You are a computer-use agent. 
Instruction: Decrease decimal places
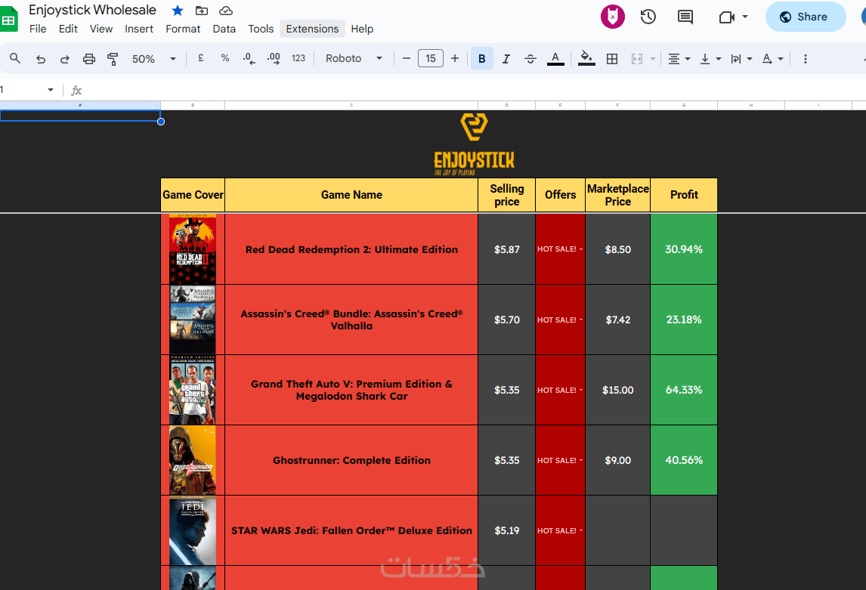(x=249, y=58)
